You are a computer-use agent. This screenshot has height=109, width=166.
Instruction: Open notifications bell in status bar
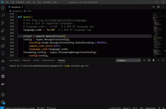coord(164,108)
